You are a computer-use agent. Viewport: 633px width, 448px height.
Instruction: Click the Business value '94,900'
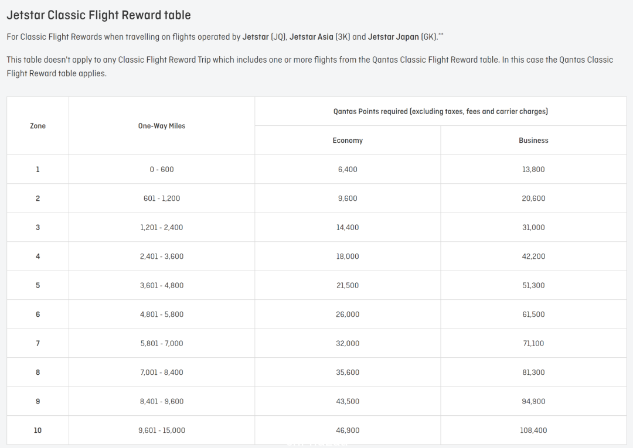(533, 402)
